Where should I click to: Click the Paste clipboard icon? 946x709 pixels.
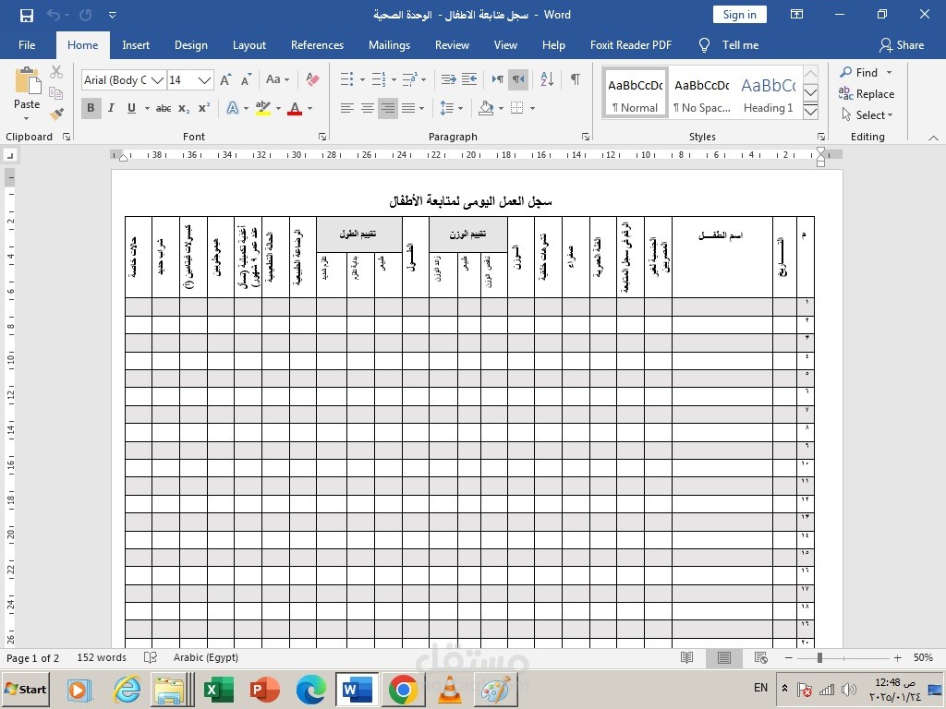tap(27, 81)
